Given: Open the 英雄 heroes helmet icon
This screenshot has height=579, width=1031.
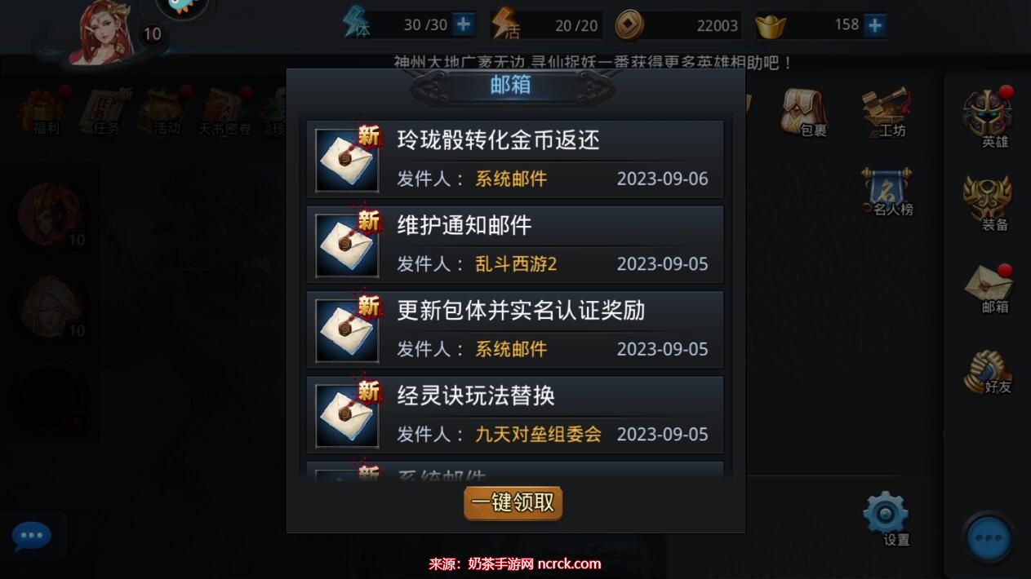Looking at the screenshot, I should (x=989, y=116).
